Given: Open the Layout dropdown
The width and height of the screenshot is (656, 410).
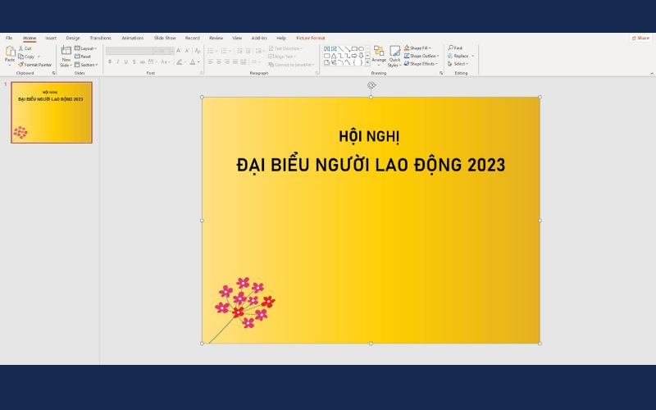Looking at the screenshot, I should 86,48.
